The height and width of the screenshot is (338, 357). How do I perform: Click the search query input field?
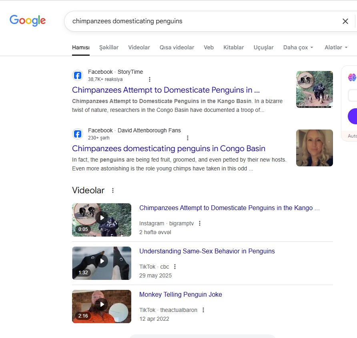click(x=200, y=21)
